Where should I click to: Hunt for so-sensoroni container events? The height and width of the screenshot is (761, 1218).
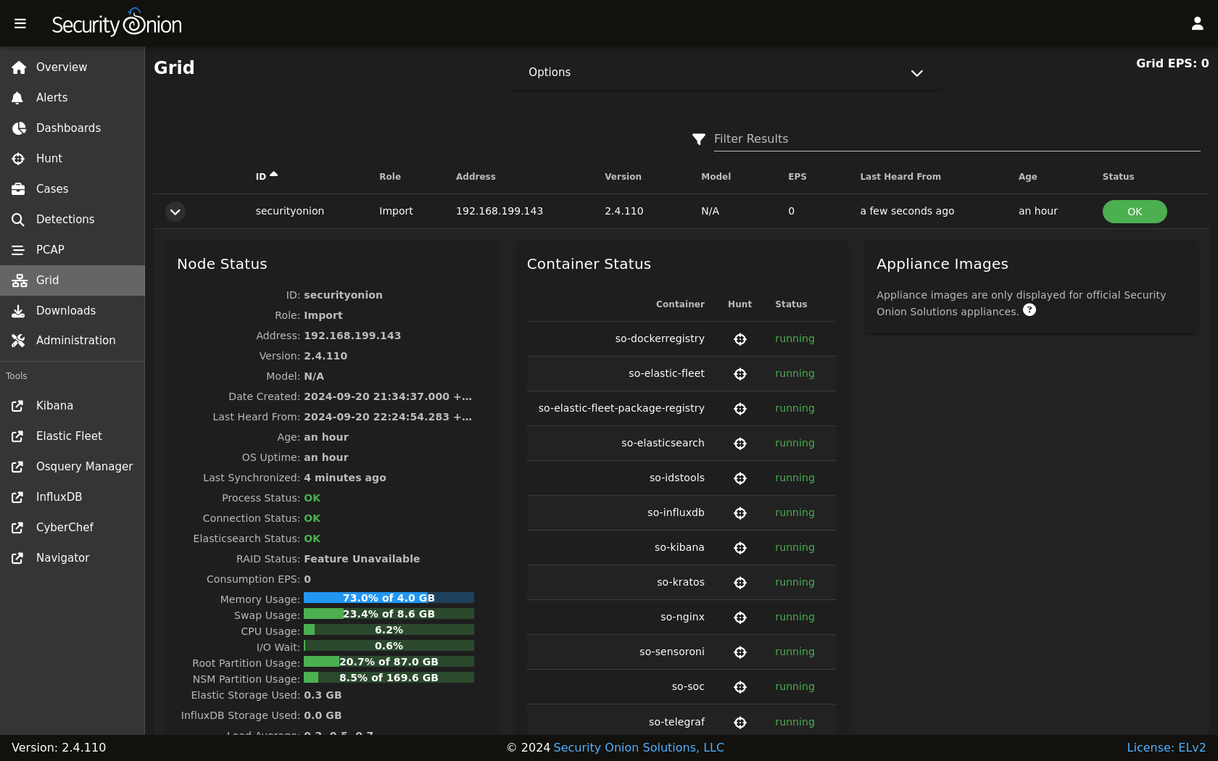[740, 652]
